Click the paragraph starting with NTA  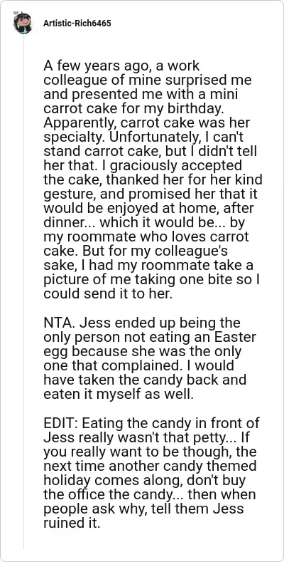pos(146,358)
